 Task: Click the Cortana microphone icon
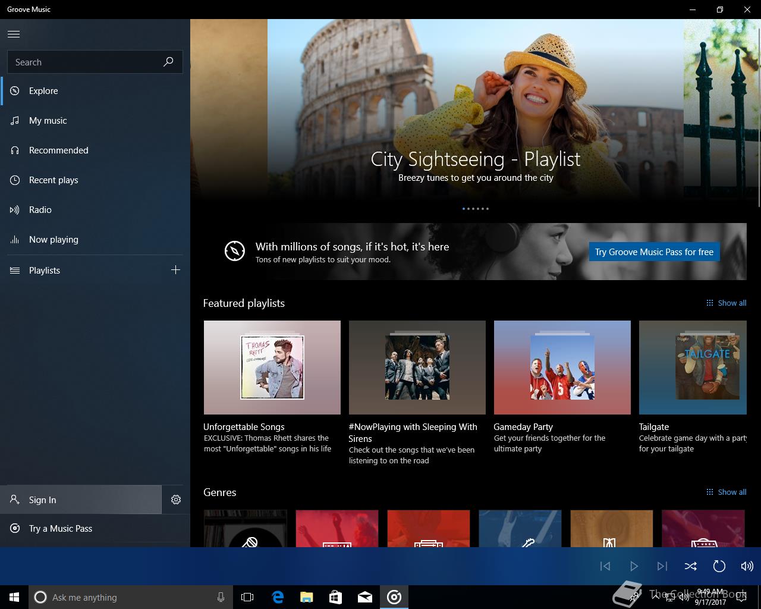pyautogui.click(x=221, y=597)
